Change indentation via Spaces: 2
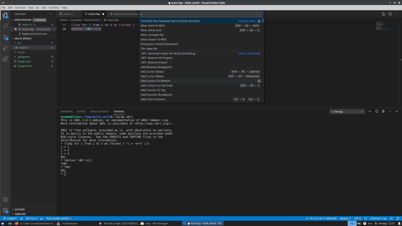The width and height of the screenshot is (402, 226). 345,218
